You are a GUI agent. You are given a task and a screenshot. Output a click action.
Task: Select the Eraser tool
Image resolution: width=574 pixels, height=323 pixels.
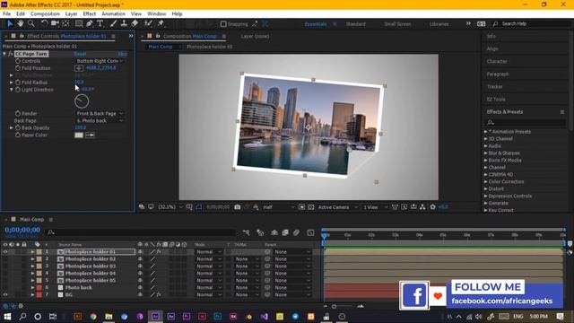135,23
